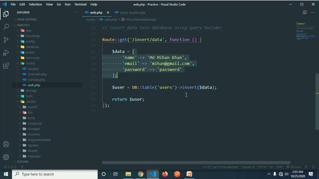This screenshot has height=179, width=319.
Task: Expand the tests folder
Action: (x=29, y=96)
